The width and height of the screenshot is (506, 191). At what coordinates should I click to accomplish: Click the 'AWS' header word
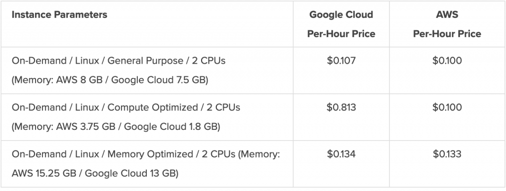point(447,15)
